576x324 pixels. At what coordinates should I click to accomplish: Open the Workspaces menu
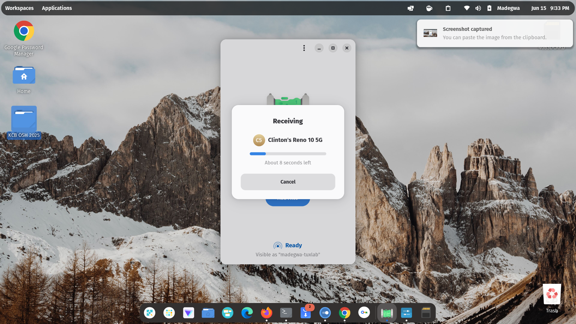tap(19, 8)
